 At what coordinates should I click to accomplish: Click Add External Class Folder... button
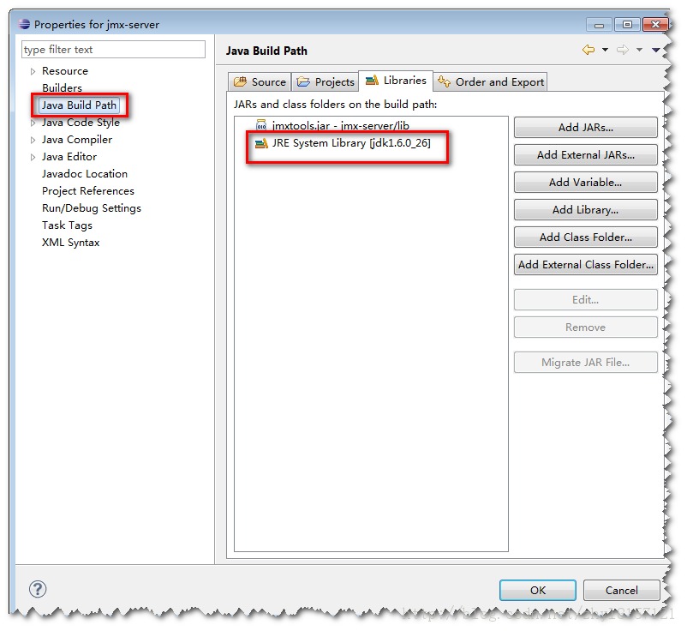click(x=585, y=265)
